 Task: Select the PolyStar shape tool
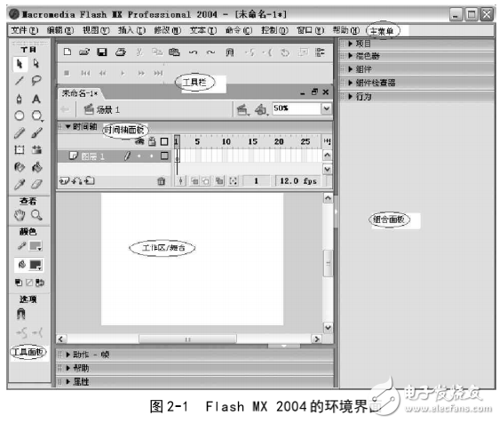[36, 116]
